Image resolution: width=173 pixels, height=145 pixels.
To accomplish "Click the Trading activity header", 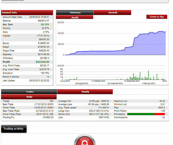I will click(14, 129).
